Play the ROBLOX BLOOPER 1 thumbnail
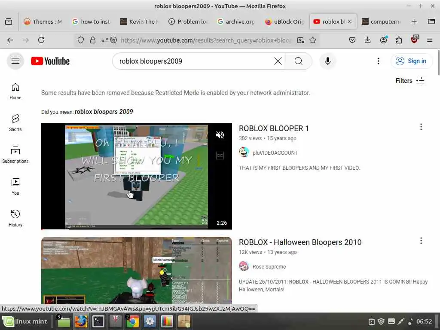This screenshot has height=330, width=440. [x=136, y=176]
